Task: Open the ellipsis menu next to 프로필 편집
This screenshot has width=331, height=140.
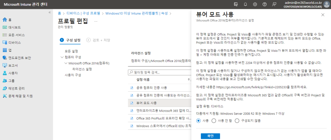Action: (96, 21)
